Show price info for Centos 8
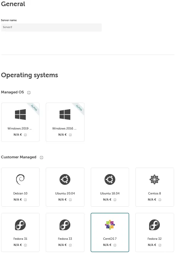This screenshot has width=176, height=254. point(160,200)
